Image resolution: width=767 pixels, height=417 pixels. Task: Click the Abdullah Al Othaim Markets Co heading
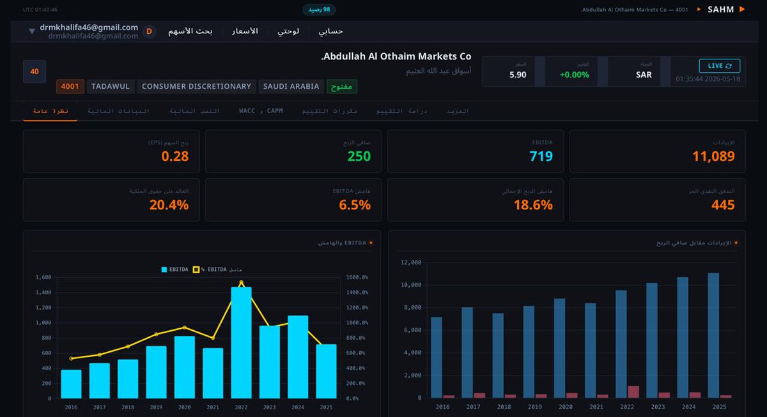[396, 57]
